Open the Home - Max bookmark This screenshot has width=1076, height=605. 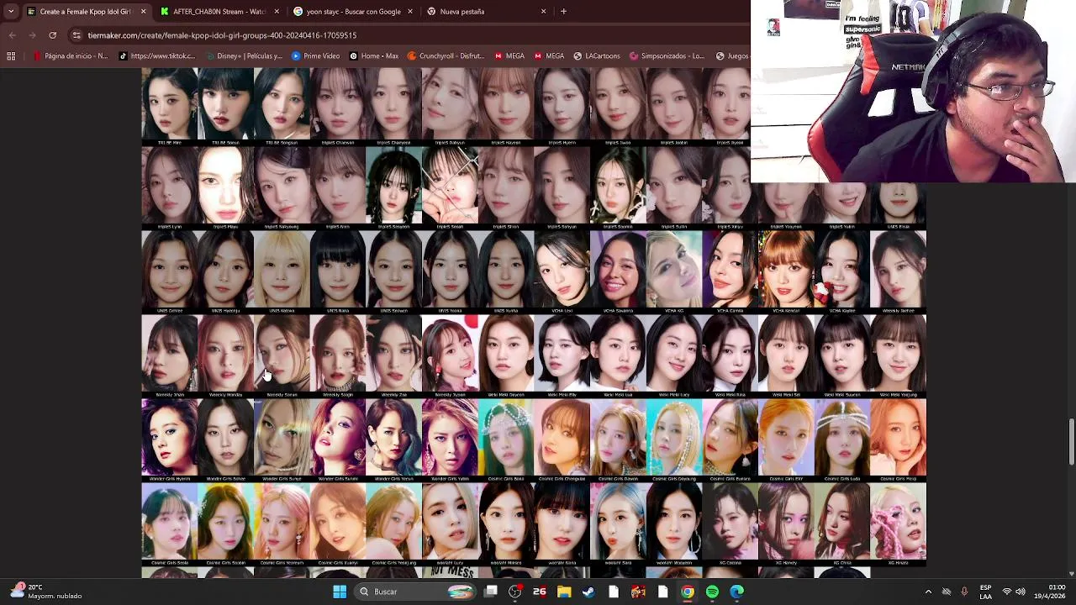pyautogui.click(x=374, y=56)
